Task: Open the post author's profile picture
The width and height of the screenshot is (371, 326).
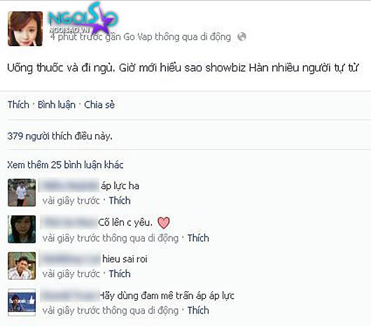Action: click(x=25, y=29)
